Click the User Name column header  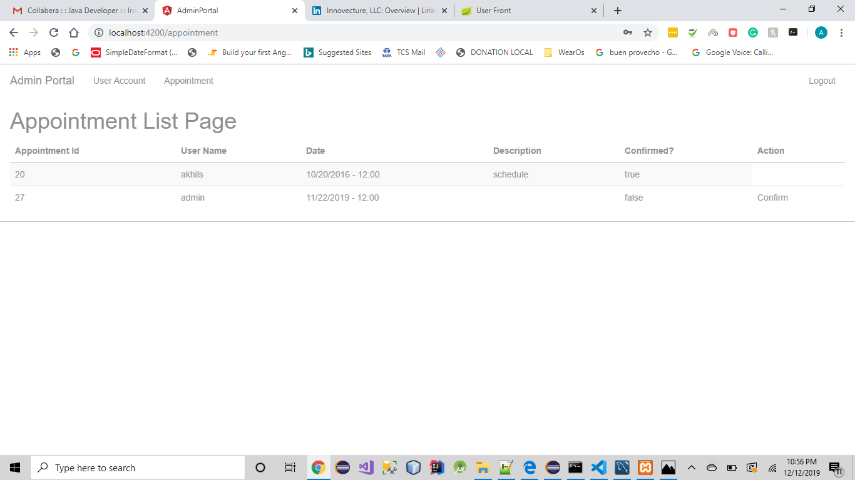coord(203,151)
